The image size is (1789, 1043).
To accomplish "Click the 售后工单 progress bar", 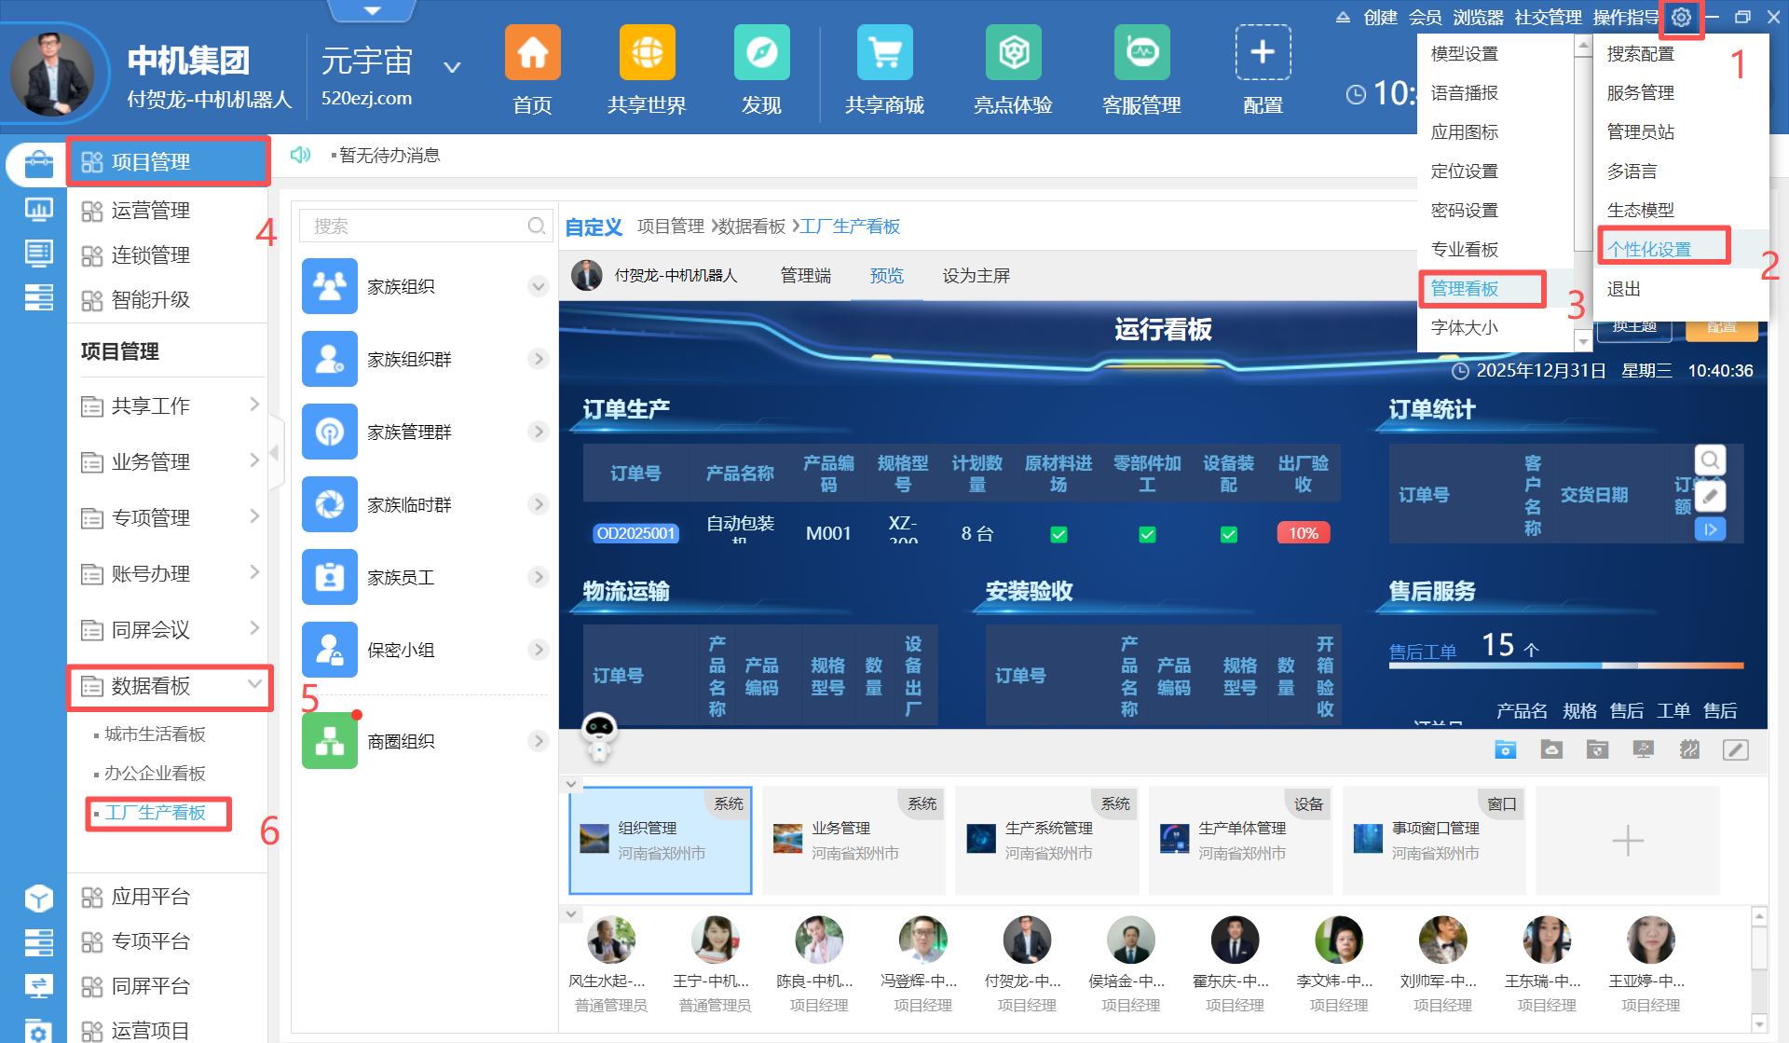I will 1565,666.
